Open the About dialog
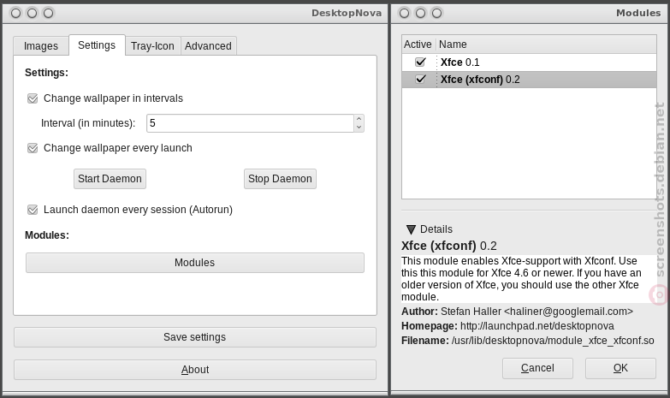Viewport: 670px width, 398px height. pos(195,370)
